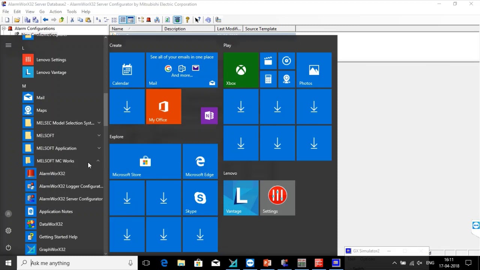Viewport: 480px width, 270px height.
Task: Open the File menu
Action: pos(6,12)
